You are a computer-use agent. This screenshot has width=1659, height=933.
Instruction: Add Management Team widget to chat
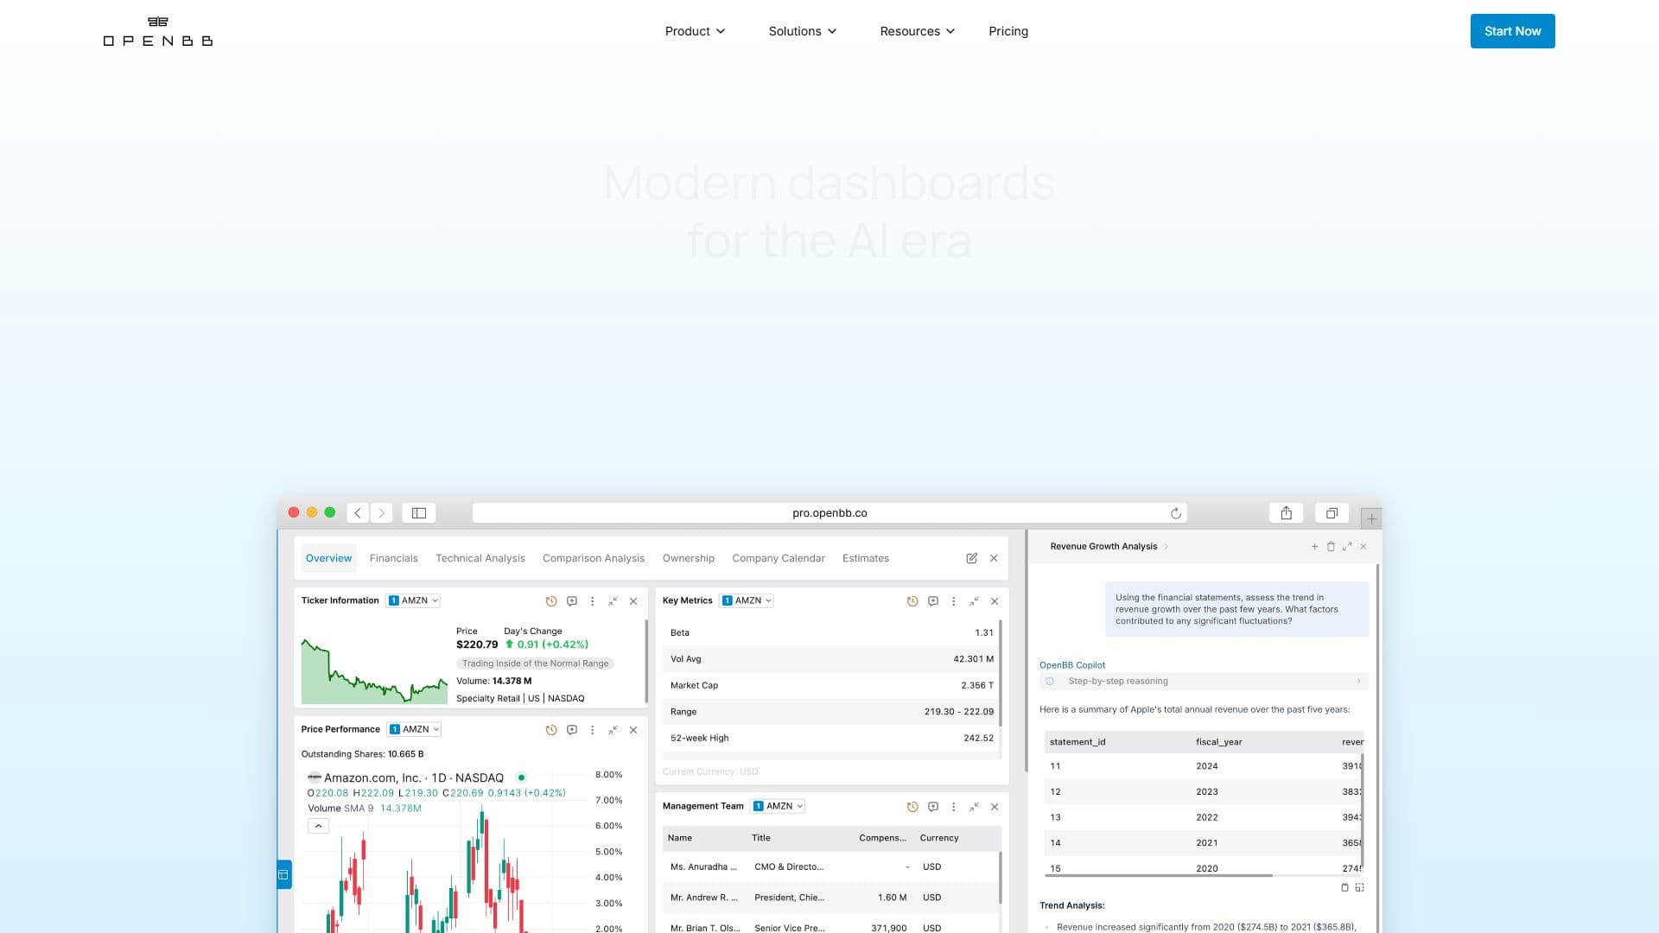point(933,807)
